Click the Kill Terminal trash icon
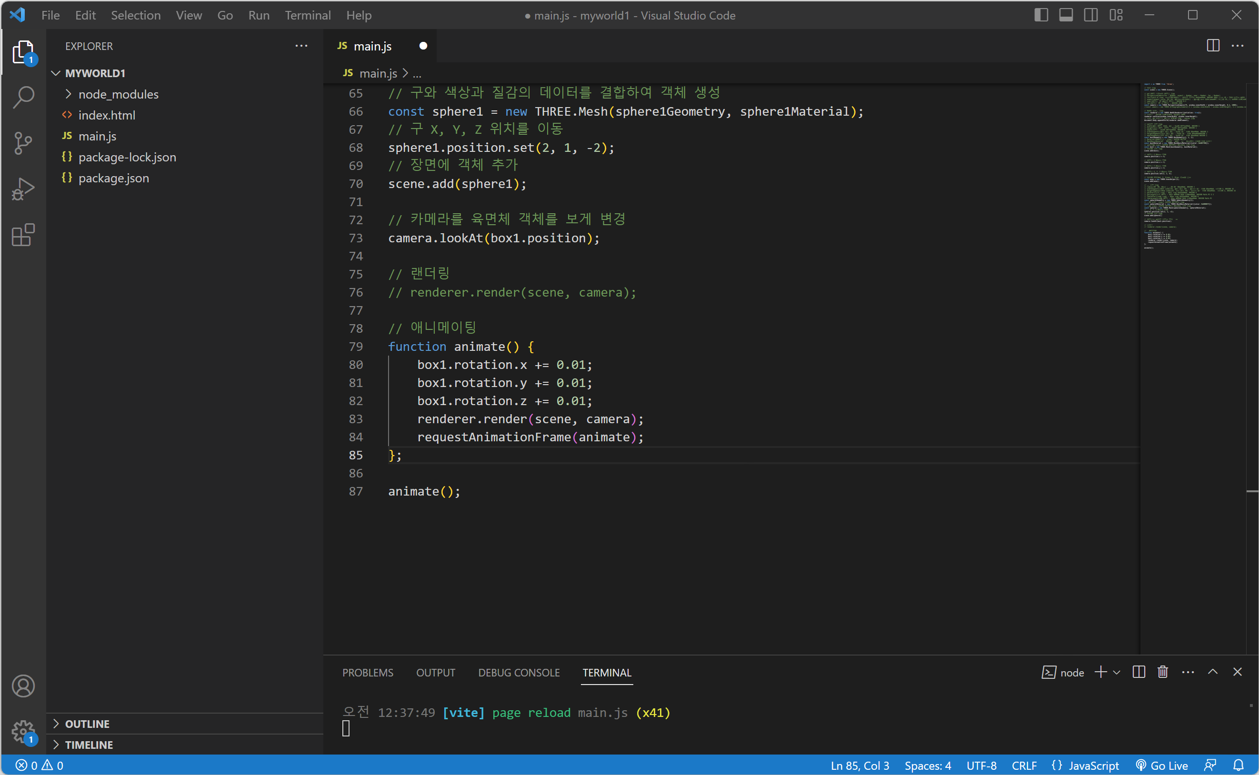Image resolution: width=1259 pixels, height=775 pixels. pyautogui.click(x=1163, y=672)
